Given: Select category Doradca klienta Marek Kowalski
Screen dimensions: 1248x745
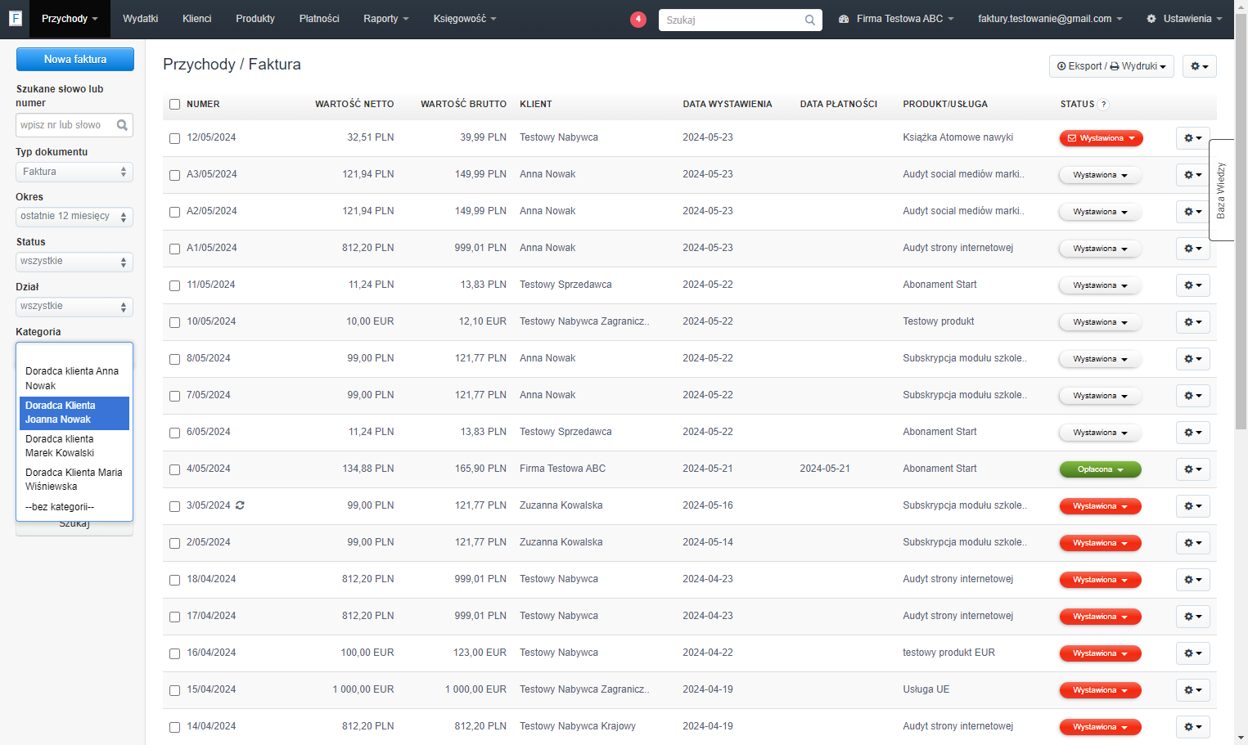Looking at the screenshot, I should [74, 446].
